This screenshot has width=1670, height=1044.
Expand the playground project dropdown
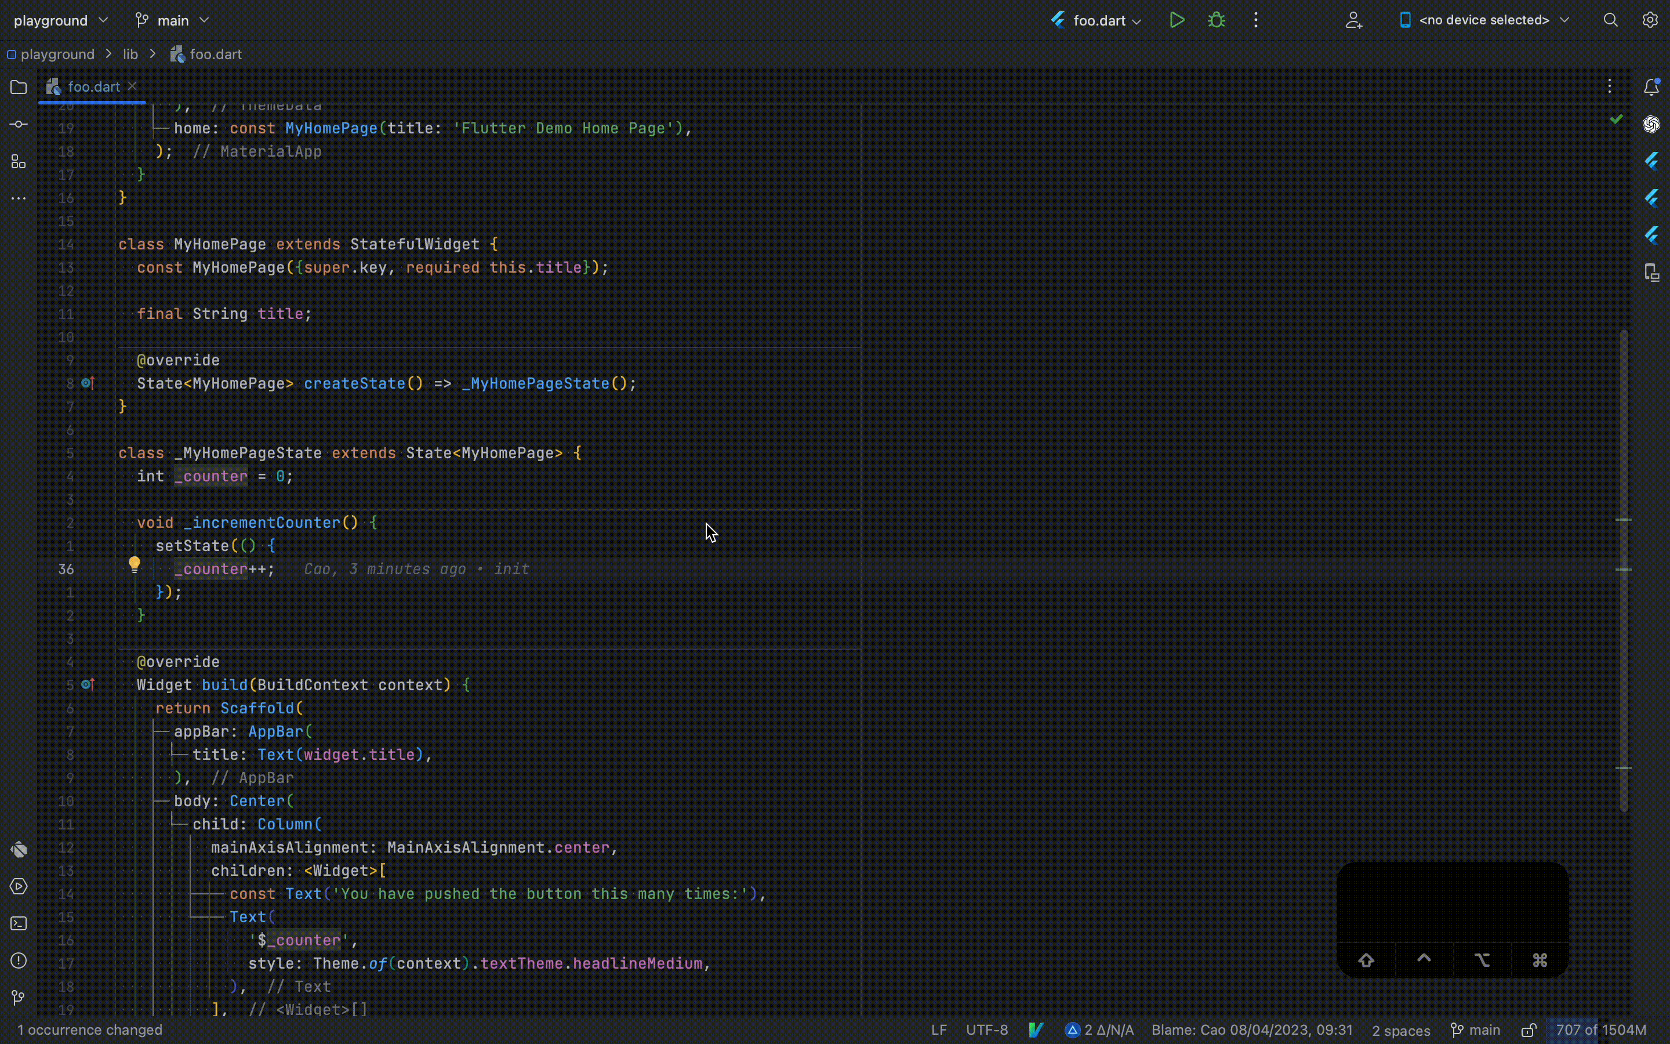[61, 20]
